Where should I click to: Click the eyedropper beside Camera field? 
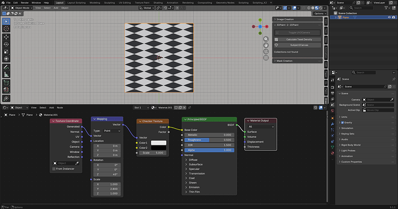coord(392,99)
